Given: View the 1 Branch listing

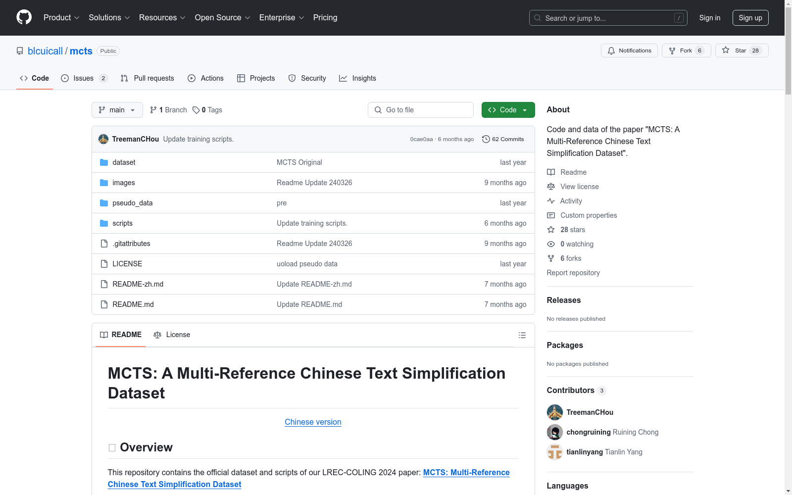Looking at the screenshot, I should pos(168,110).
